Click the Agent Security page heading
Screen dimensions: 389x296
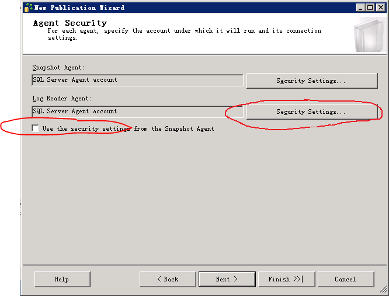click(70, 23)
